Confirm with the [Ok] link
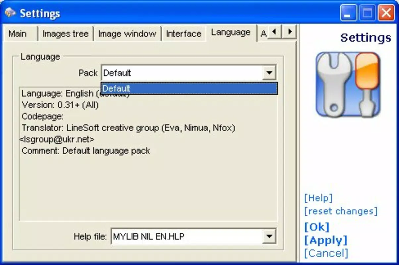Viewport: 399px width, 265px height. point(317,227)
